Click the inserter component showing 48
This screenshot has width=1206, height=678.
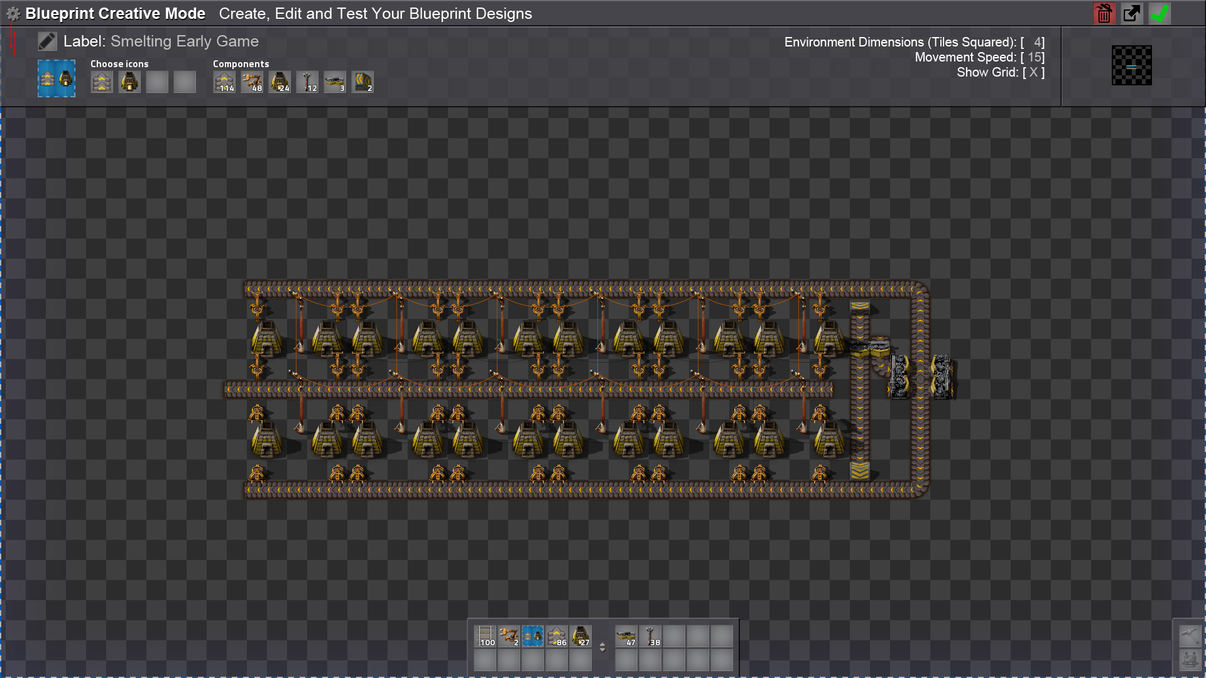pyautogui.click(x=252, y=82)
